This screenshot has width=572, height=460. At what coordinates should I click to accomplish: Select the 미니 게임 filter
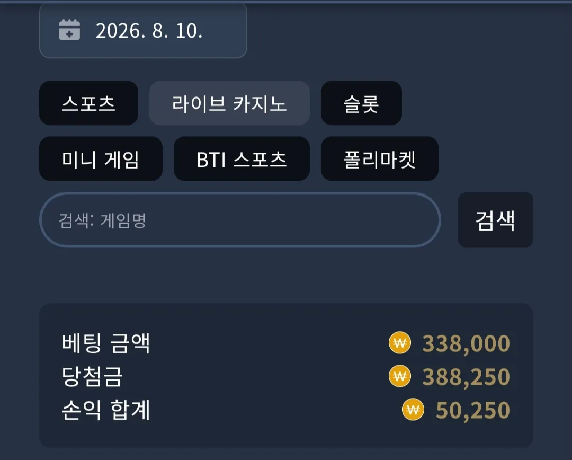click(x=101, y=159)
